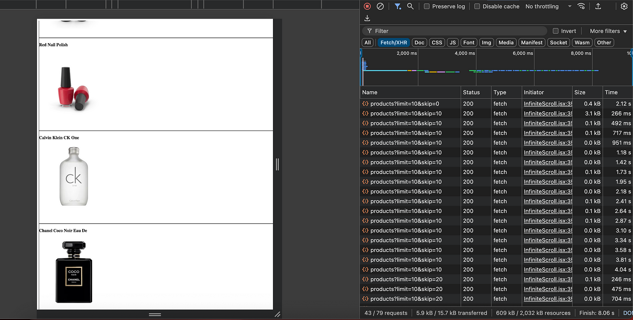Screen dimensions: 633x320
Task: Select the Socket filter
Action: (558, 42)
